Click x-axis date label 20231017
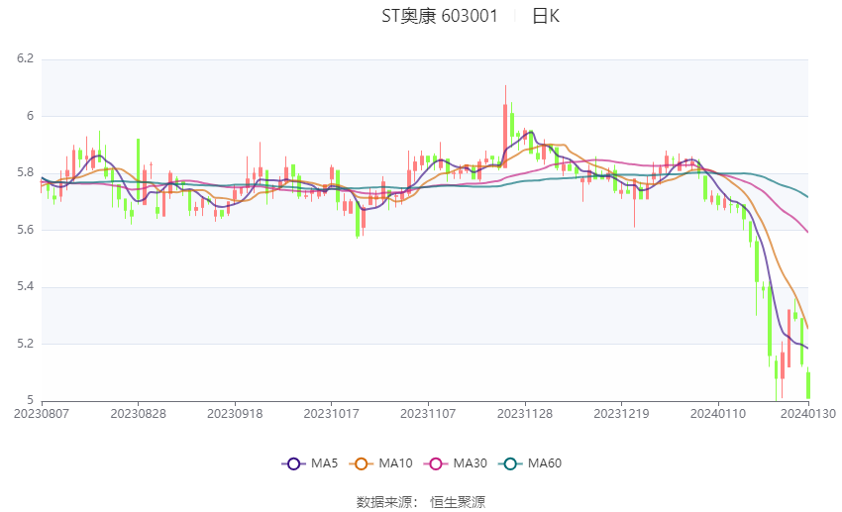Viewport: 842px width, 512px height. pyautogui.click(x=331, y=414)
